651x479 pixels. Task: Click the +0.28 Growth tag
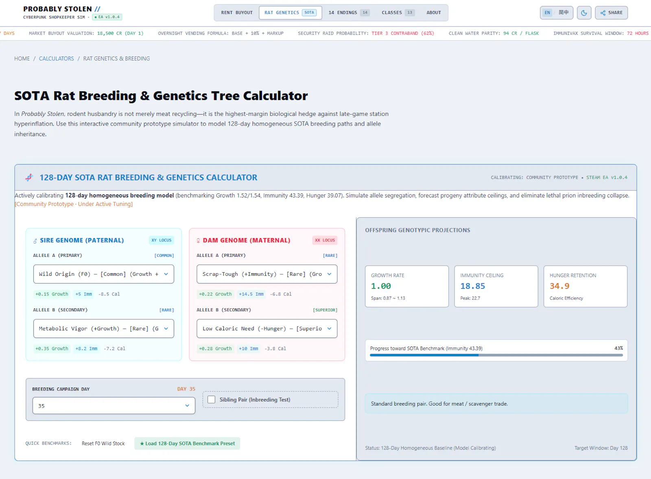click(x=215, y=349)
